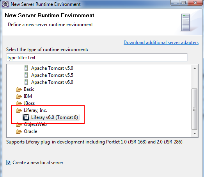Click the runtime list scrollbar thumb
The width and height of the screenshot is (204, 177).
[195, 109]
